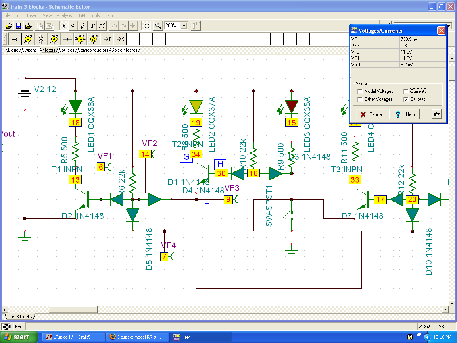This screenshot has height=343, width=457.
Task: Switch to the Semiconductors component tab
Action: pos(93,50)
